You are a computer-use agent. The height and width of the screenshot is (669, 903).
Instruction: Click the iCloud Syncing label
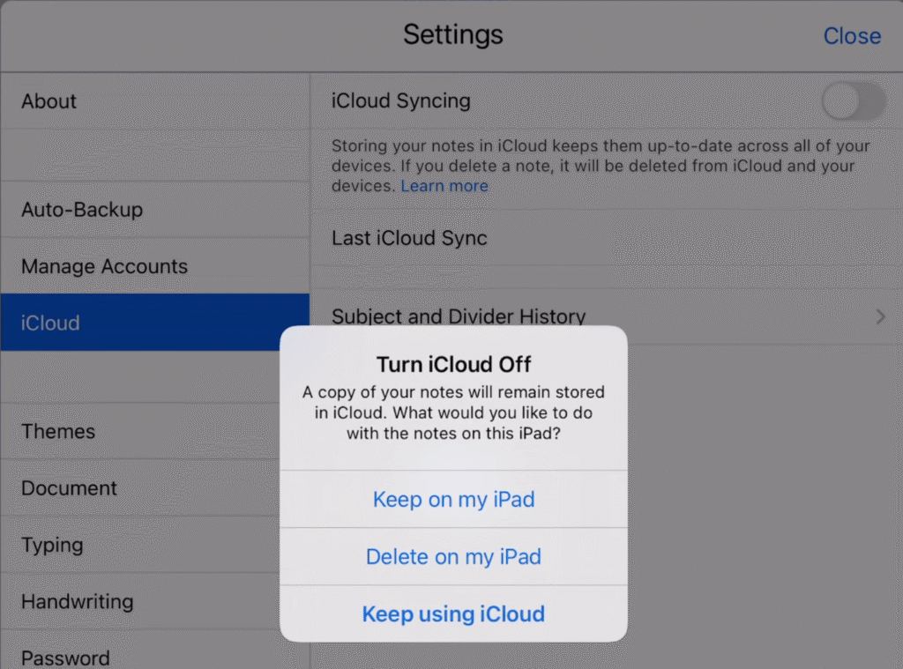(x=401, y=100)
